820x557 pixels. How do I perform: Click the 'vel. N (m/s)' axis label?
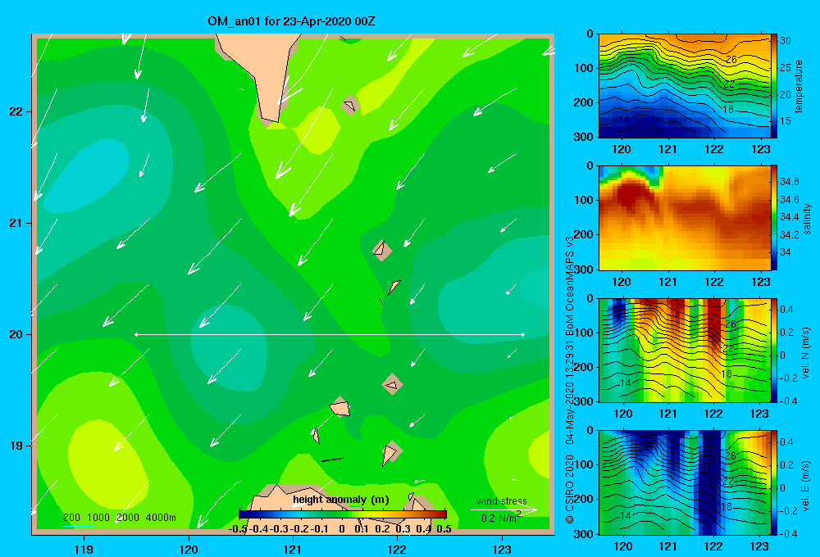[x=805, y=353]
